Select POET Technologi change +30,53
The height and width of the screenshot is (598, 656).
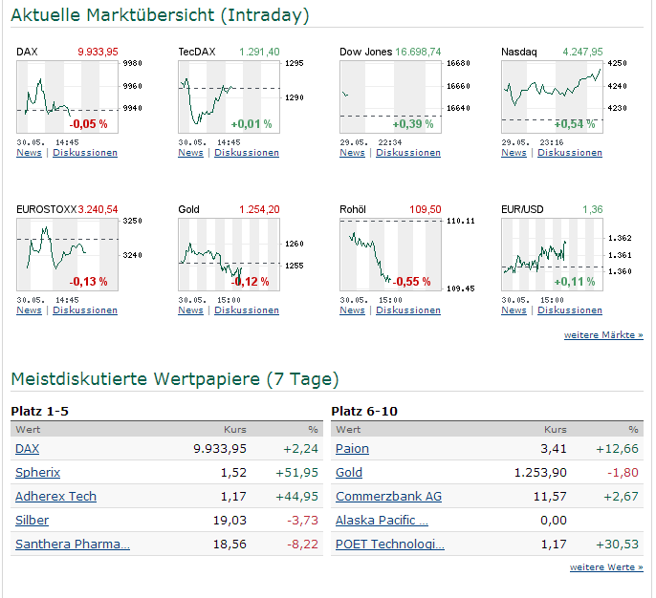pos(617,544)
